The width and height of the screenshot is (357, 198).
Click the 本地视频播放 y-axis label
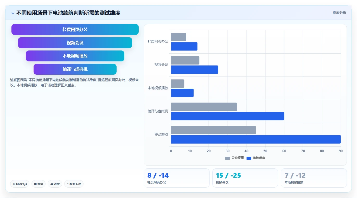(x=158, y=88)
